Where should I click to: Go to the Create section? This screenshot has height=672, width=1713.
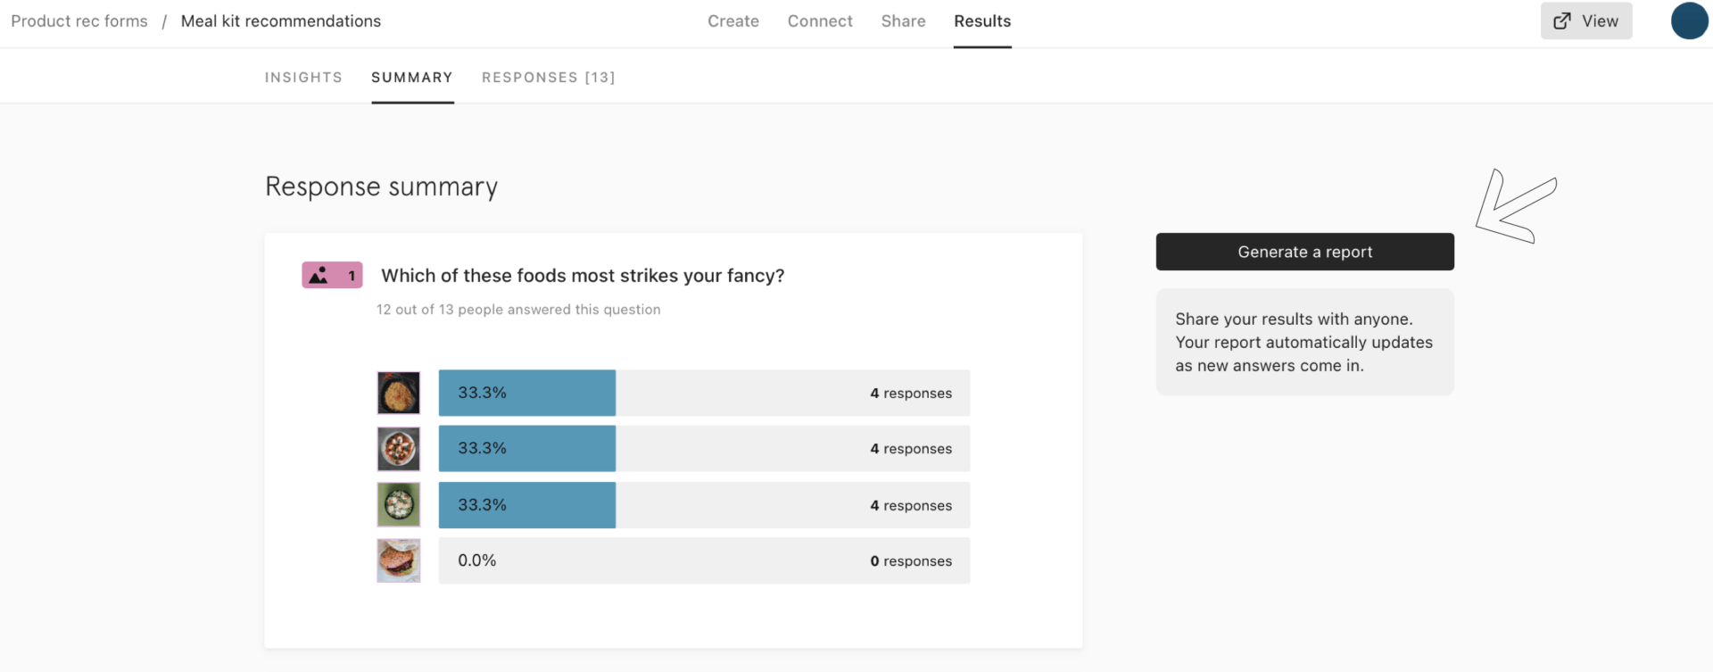pos(733,21)
